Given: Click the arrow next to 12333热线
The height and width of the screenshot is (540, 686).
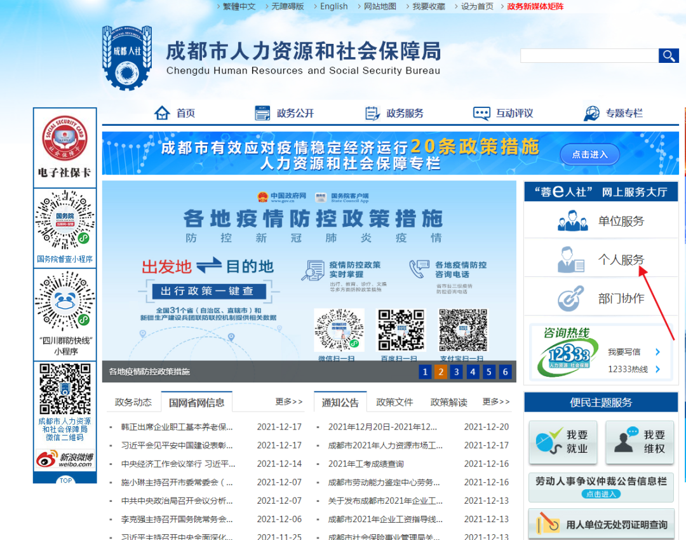Looking at the screenshot, I should point(657,369).
